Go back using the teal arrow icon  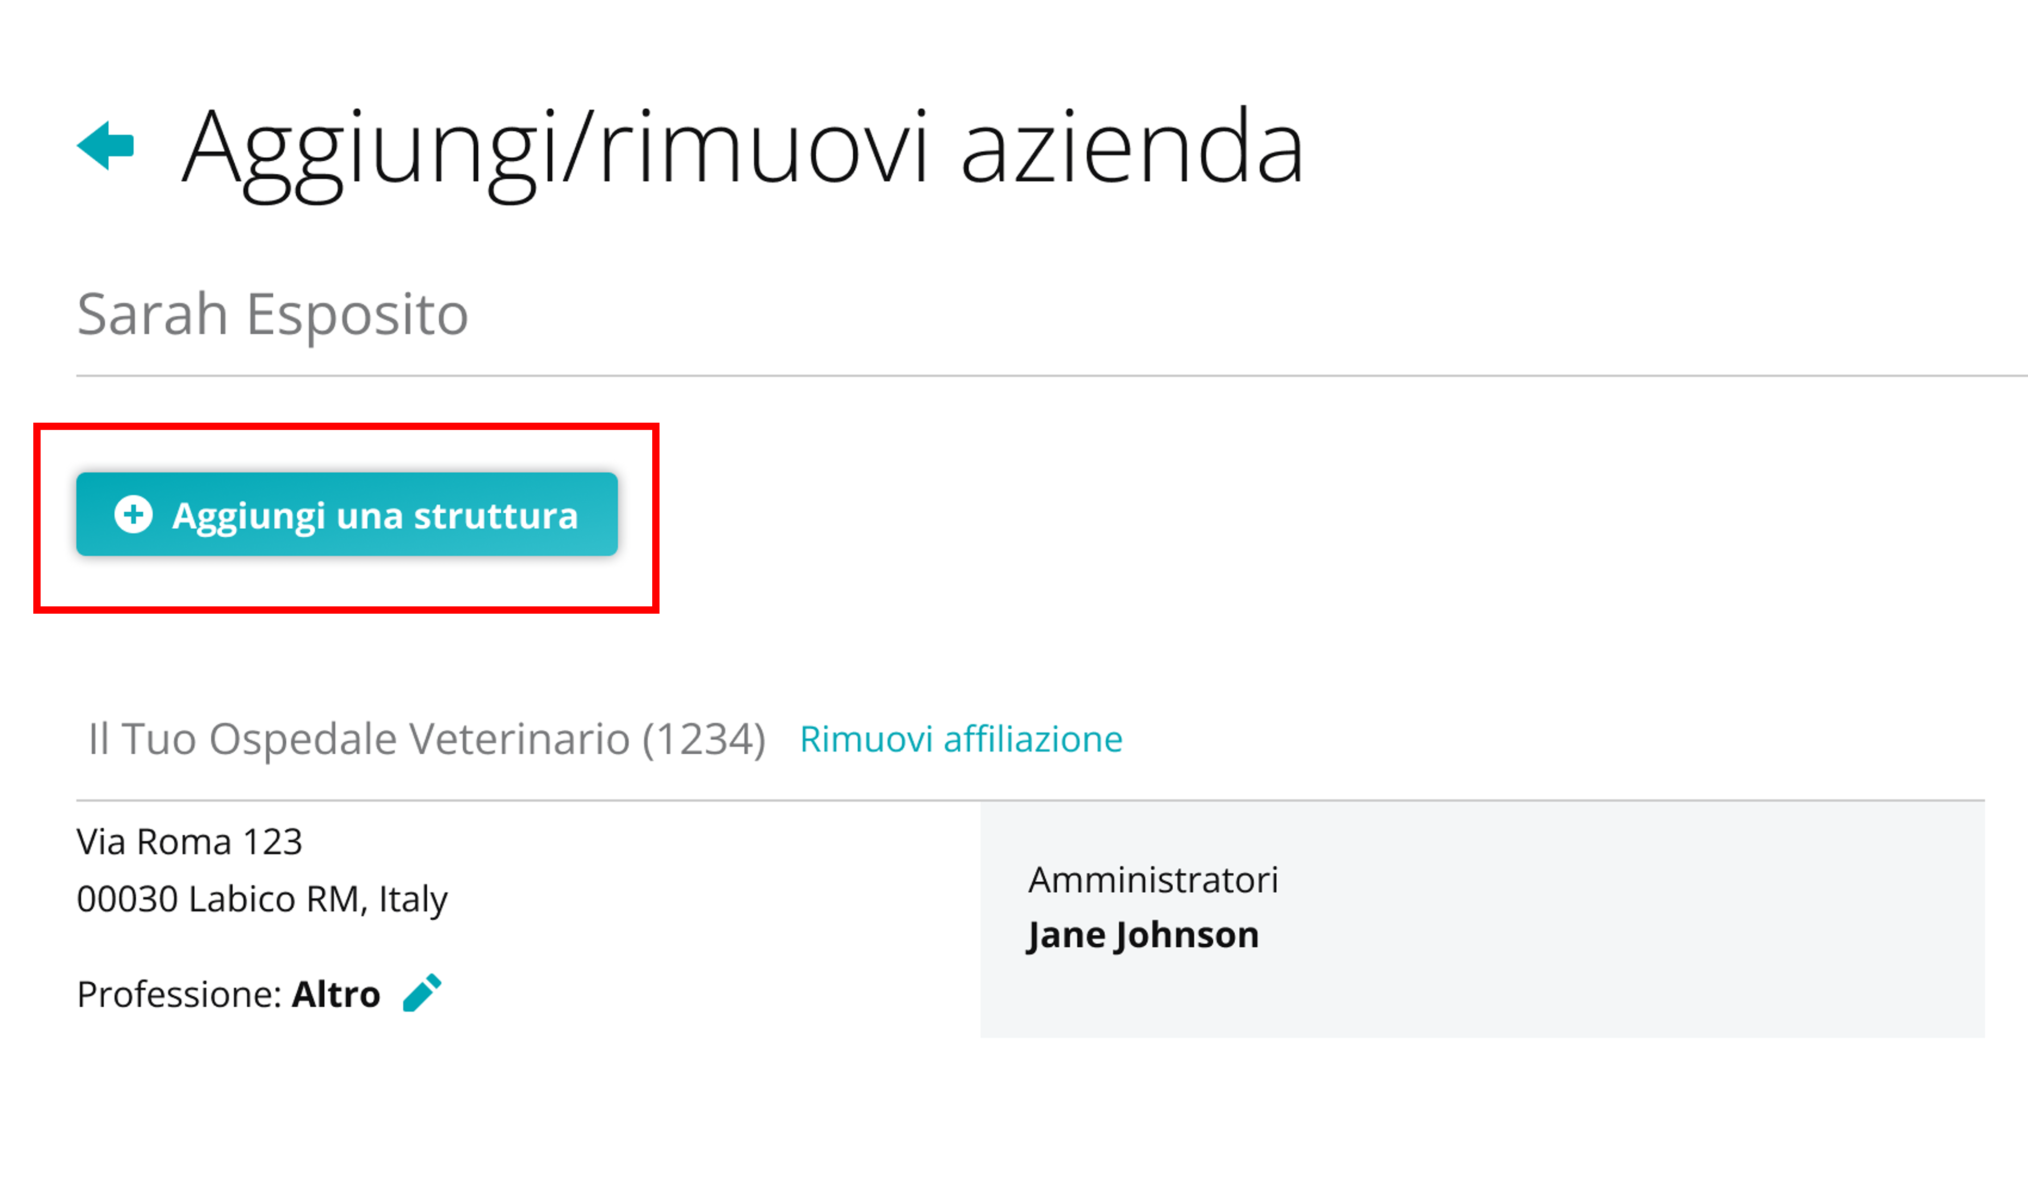coord(106,146)
